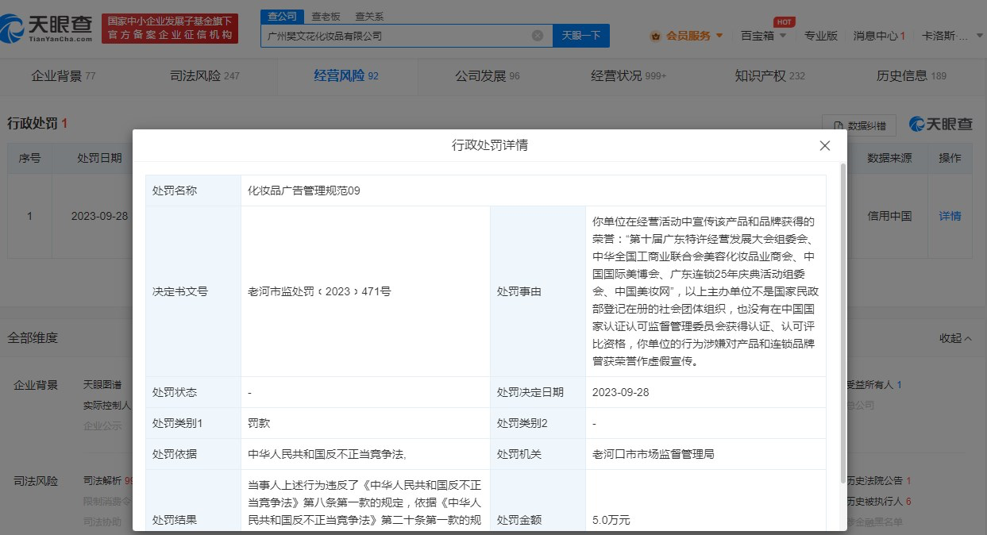This screenshot has width=987, height=535.
Task: Click the 处罚事由 description text
Action: point(704,291)
